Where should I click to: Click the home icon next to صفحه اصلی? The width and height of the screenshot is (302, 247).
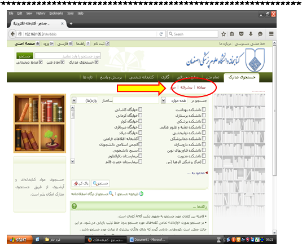(38, 43)
